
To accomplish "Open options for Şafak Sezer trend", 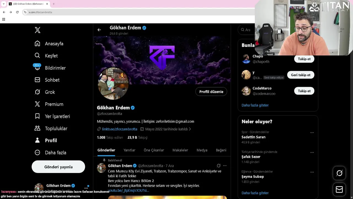I will click(x=312, y=152).
